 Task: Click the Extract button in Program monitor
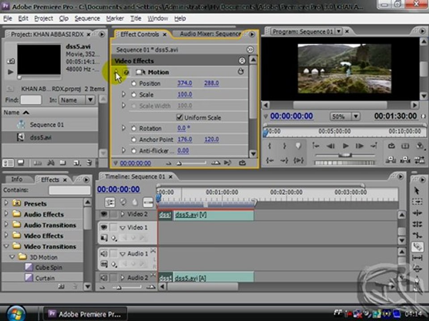(405, 160)
